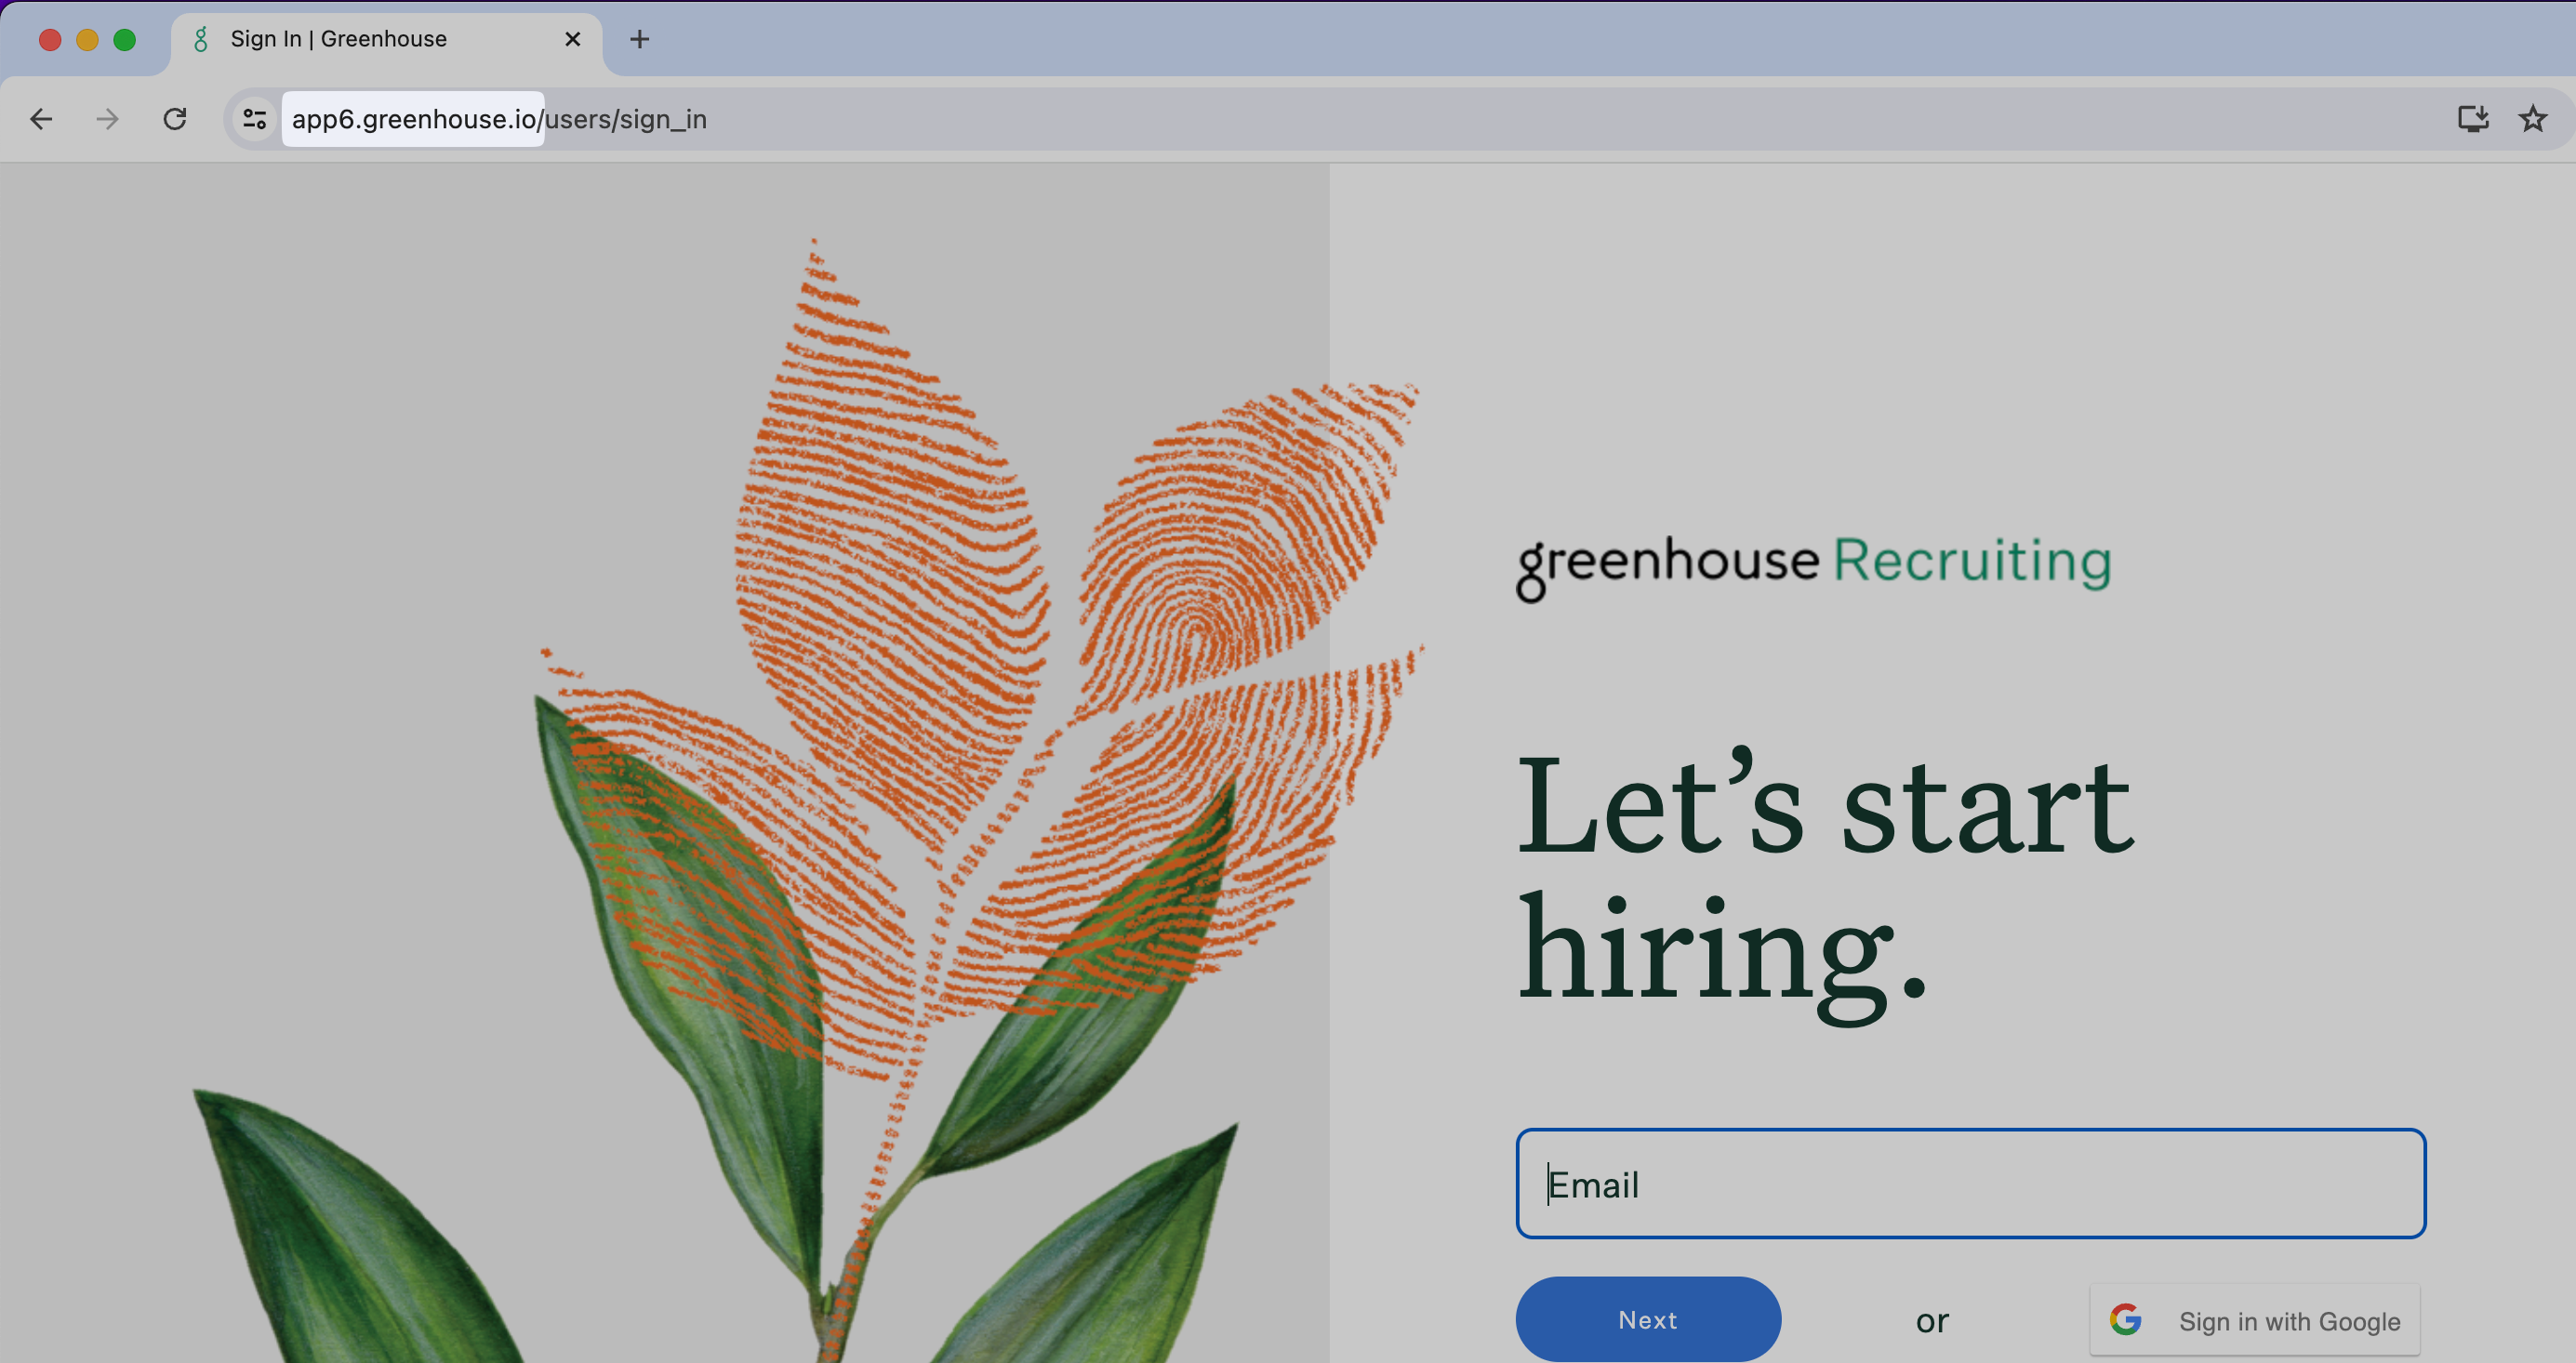Click the green maximize window button
The image size is (2576, 1363).
[124, 40]
